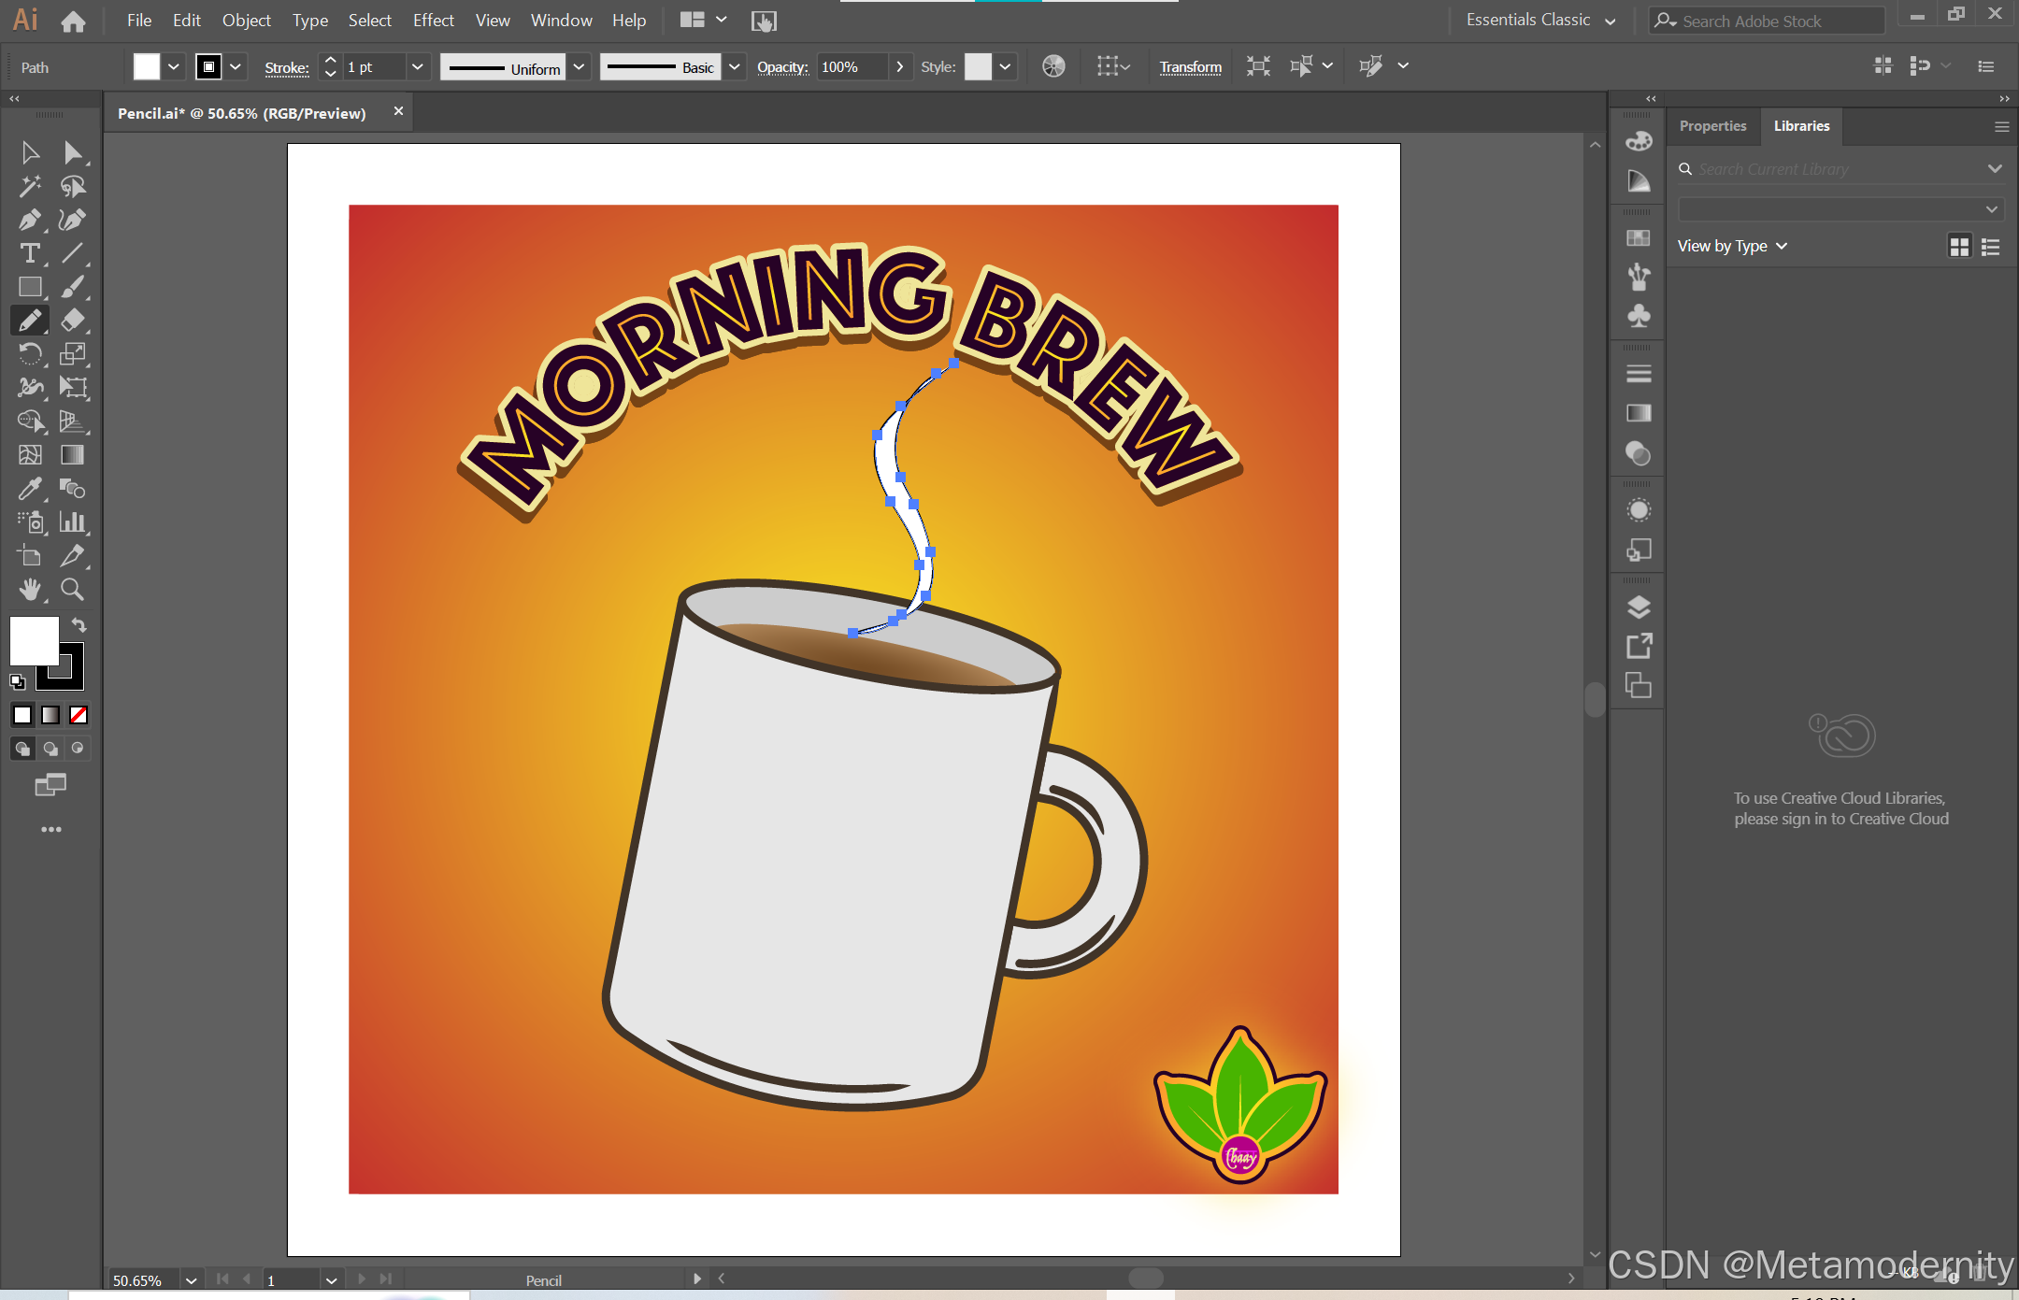
Task: Switch to the Properties tab
Action: click(x=1712, y=126)
